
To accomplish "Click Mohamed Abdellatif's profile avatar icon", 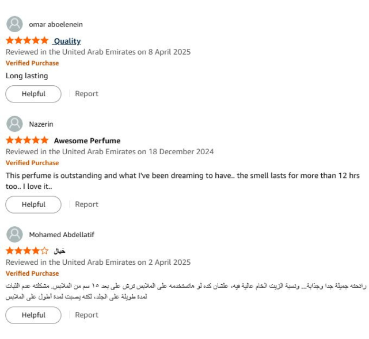I will (14, 234).
